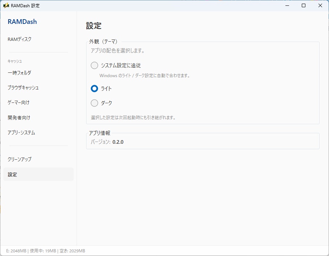Minimize the RAMDash 設定 window
This screenshot has width=329, height=256.
click(x=287, y=5)
